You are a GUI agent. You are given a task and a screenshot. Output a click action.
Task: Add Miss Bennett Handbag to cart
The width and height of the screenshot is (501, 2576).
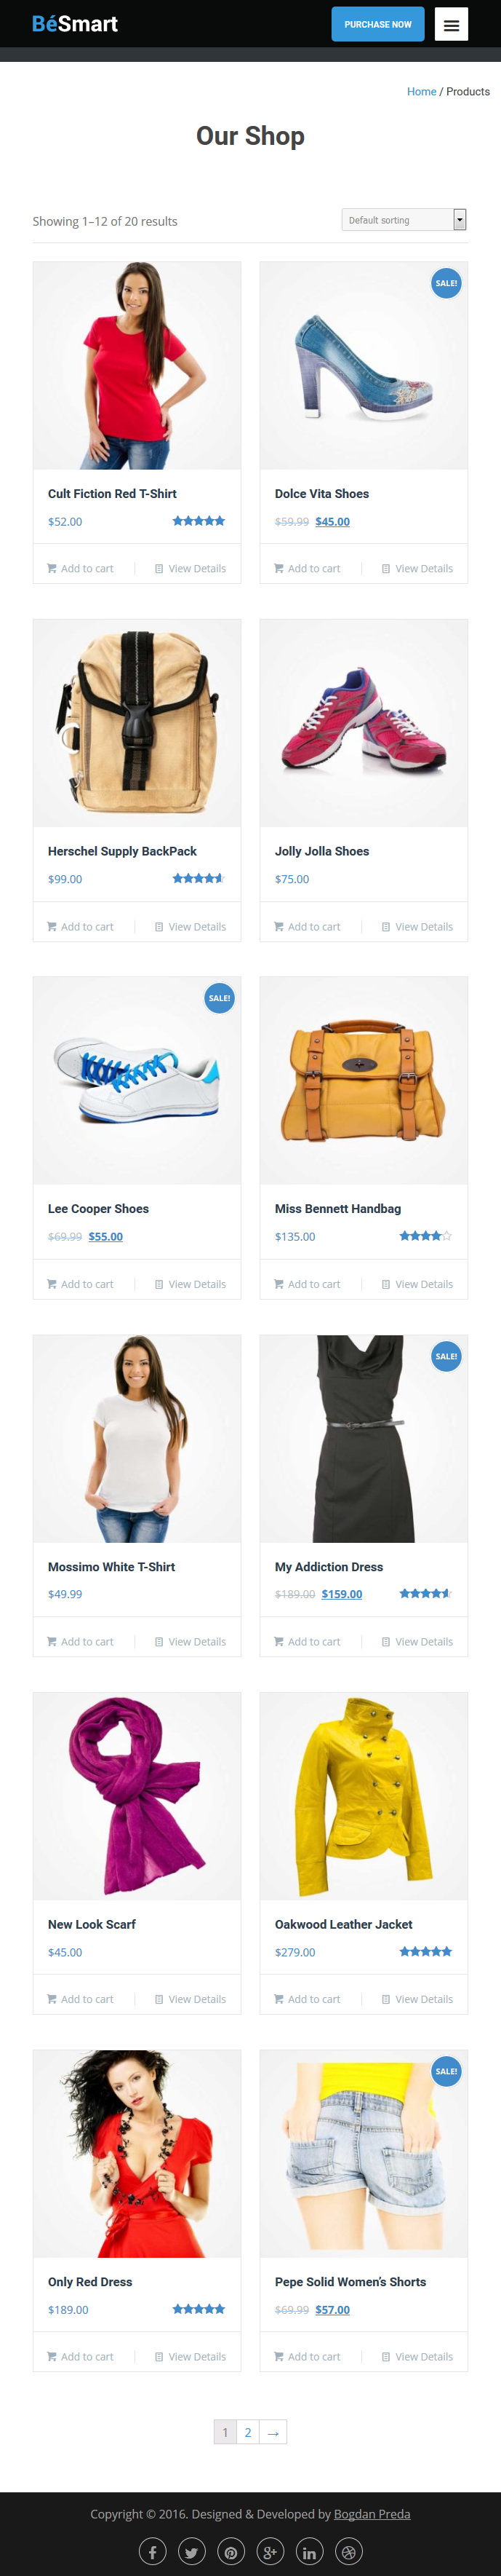pyautogui.click(x=308, y=1284)
